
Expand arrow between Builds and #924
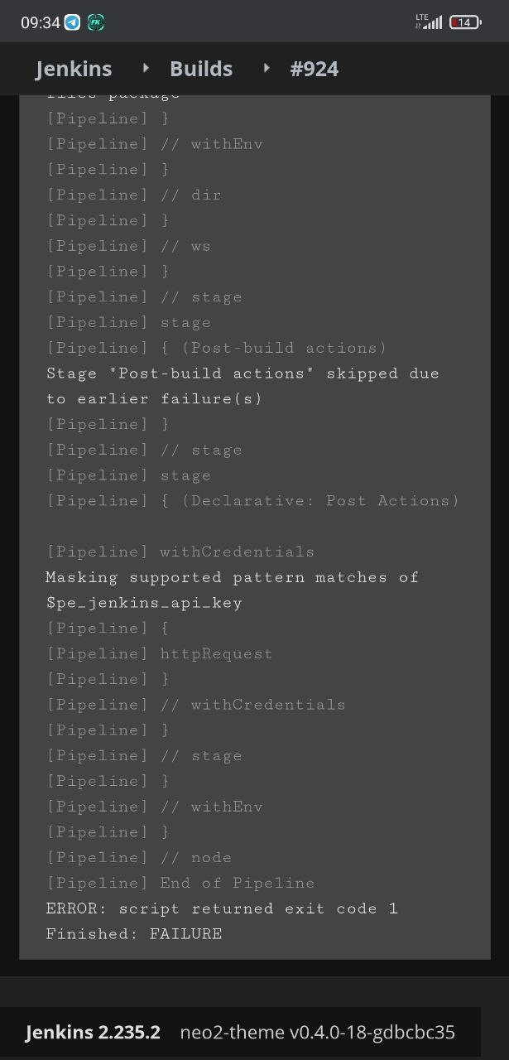[267, 67]
